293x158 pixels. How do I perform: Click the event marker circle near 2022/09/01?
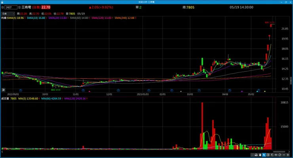pyautogui.click(x=21, y=90)
